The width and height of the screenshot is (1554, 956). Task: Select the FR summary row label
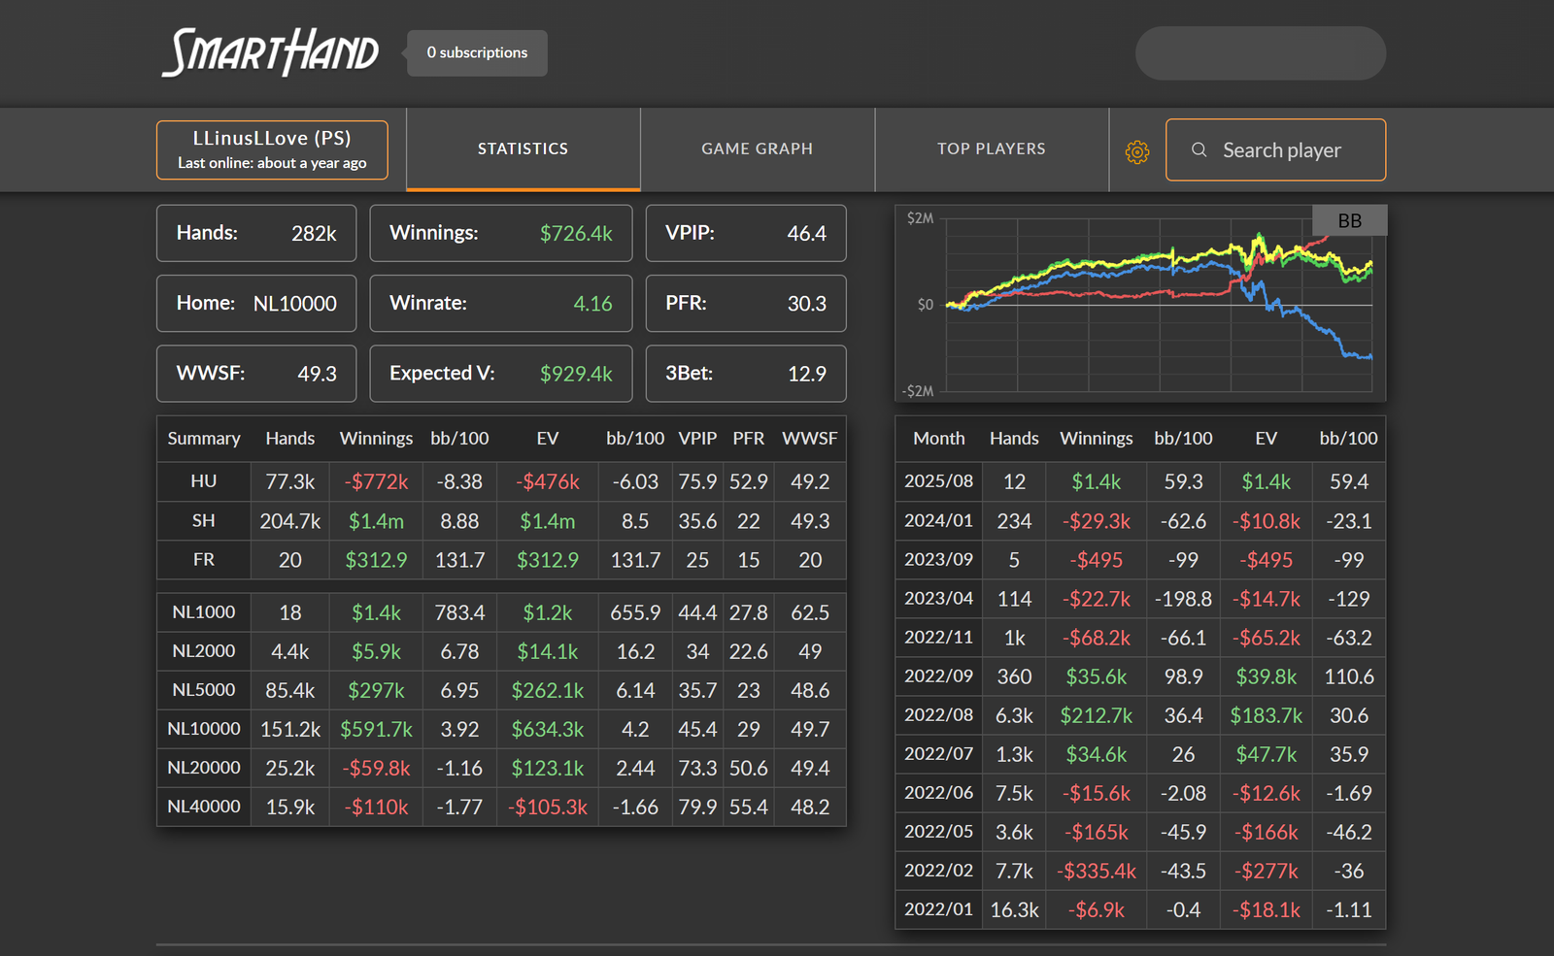(x=204, y=560)
